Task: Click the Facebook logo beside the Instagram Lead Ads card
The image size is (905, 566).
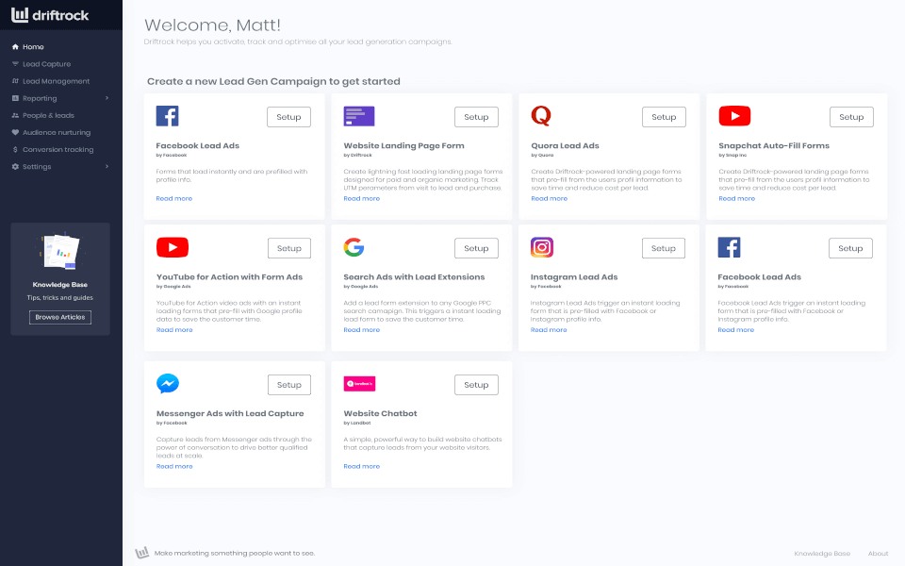Action: point(729,247)
